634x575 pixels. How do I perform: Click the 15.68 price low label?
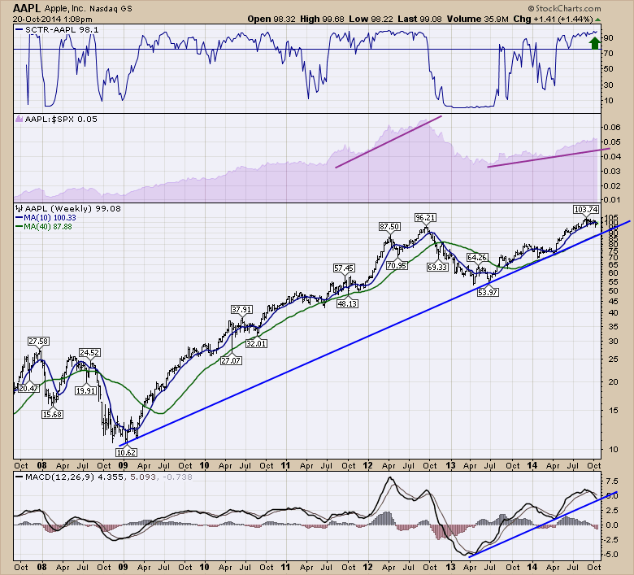[52, 414]
